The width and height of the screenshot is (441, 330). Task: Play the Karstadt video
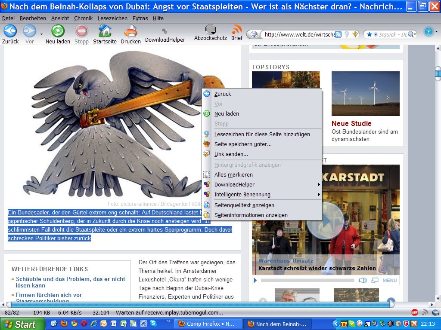coord(255,280)
